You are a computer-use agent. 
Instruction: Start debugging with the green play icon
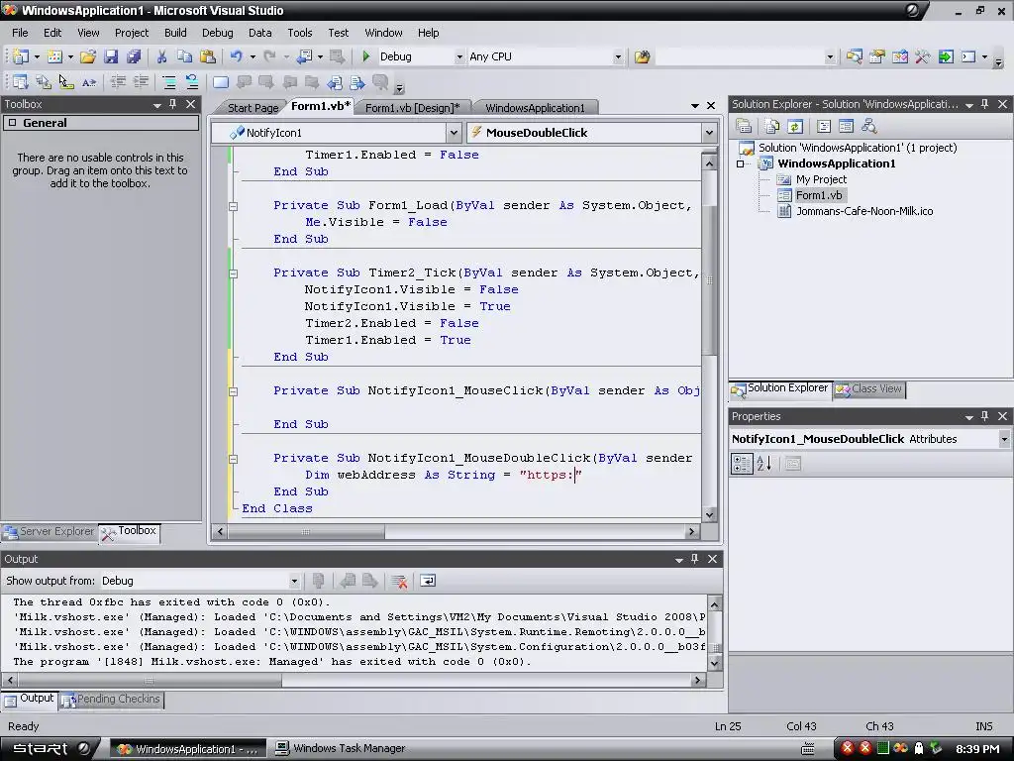click(366, 56)
